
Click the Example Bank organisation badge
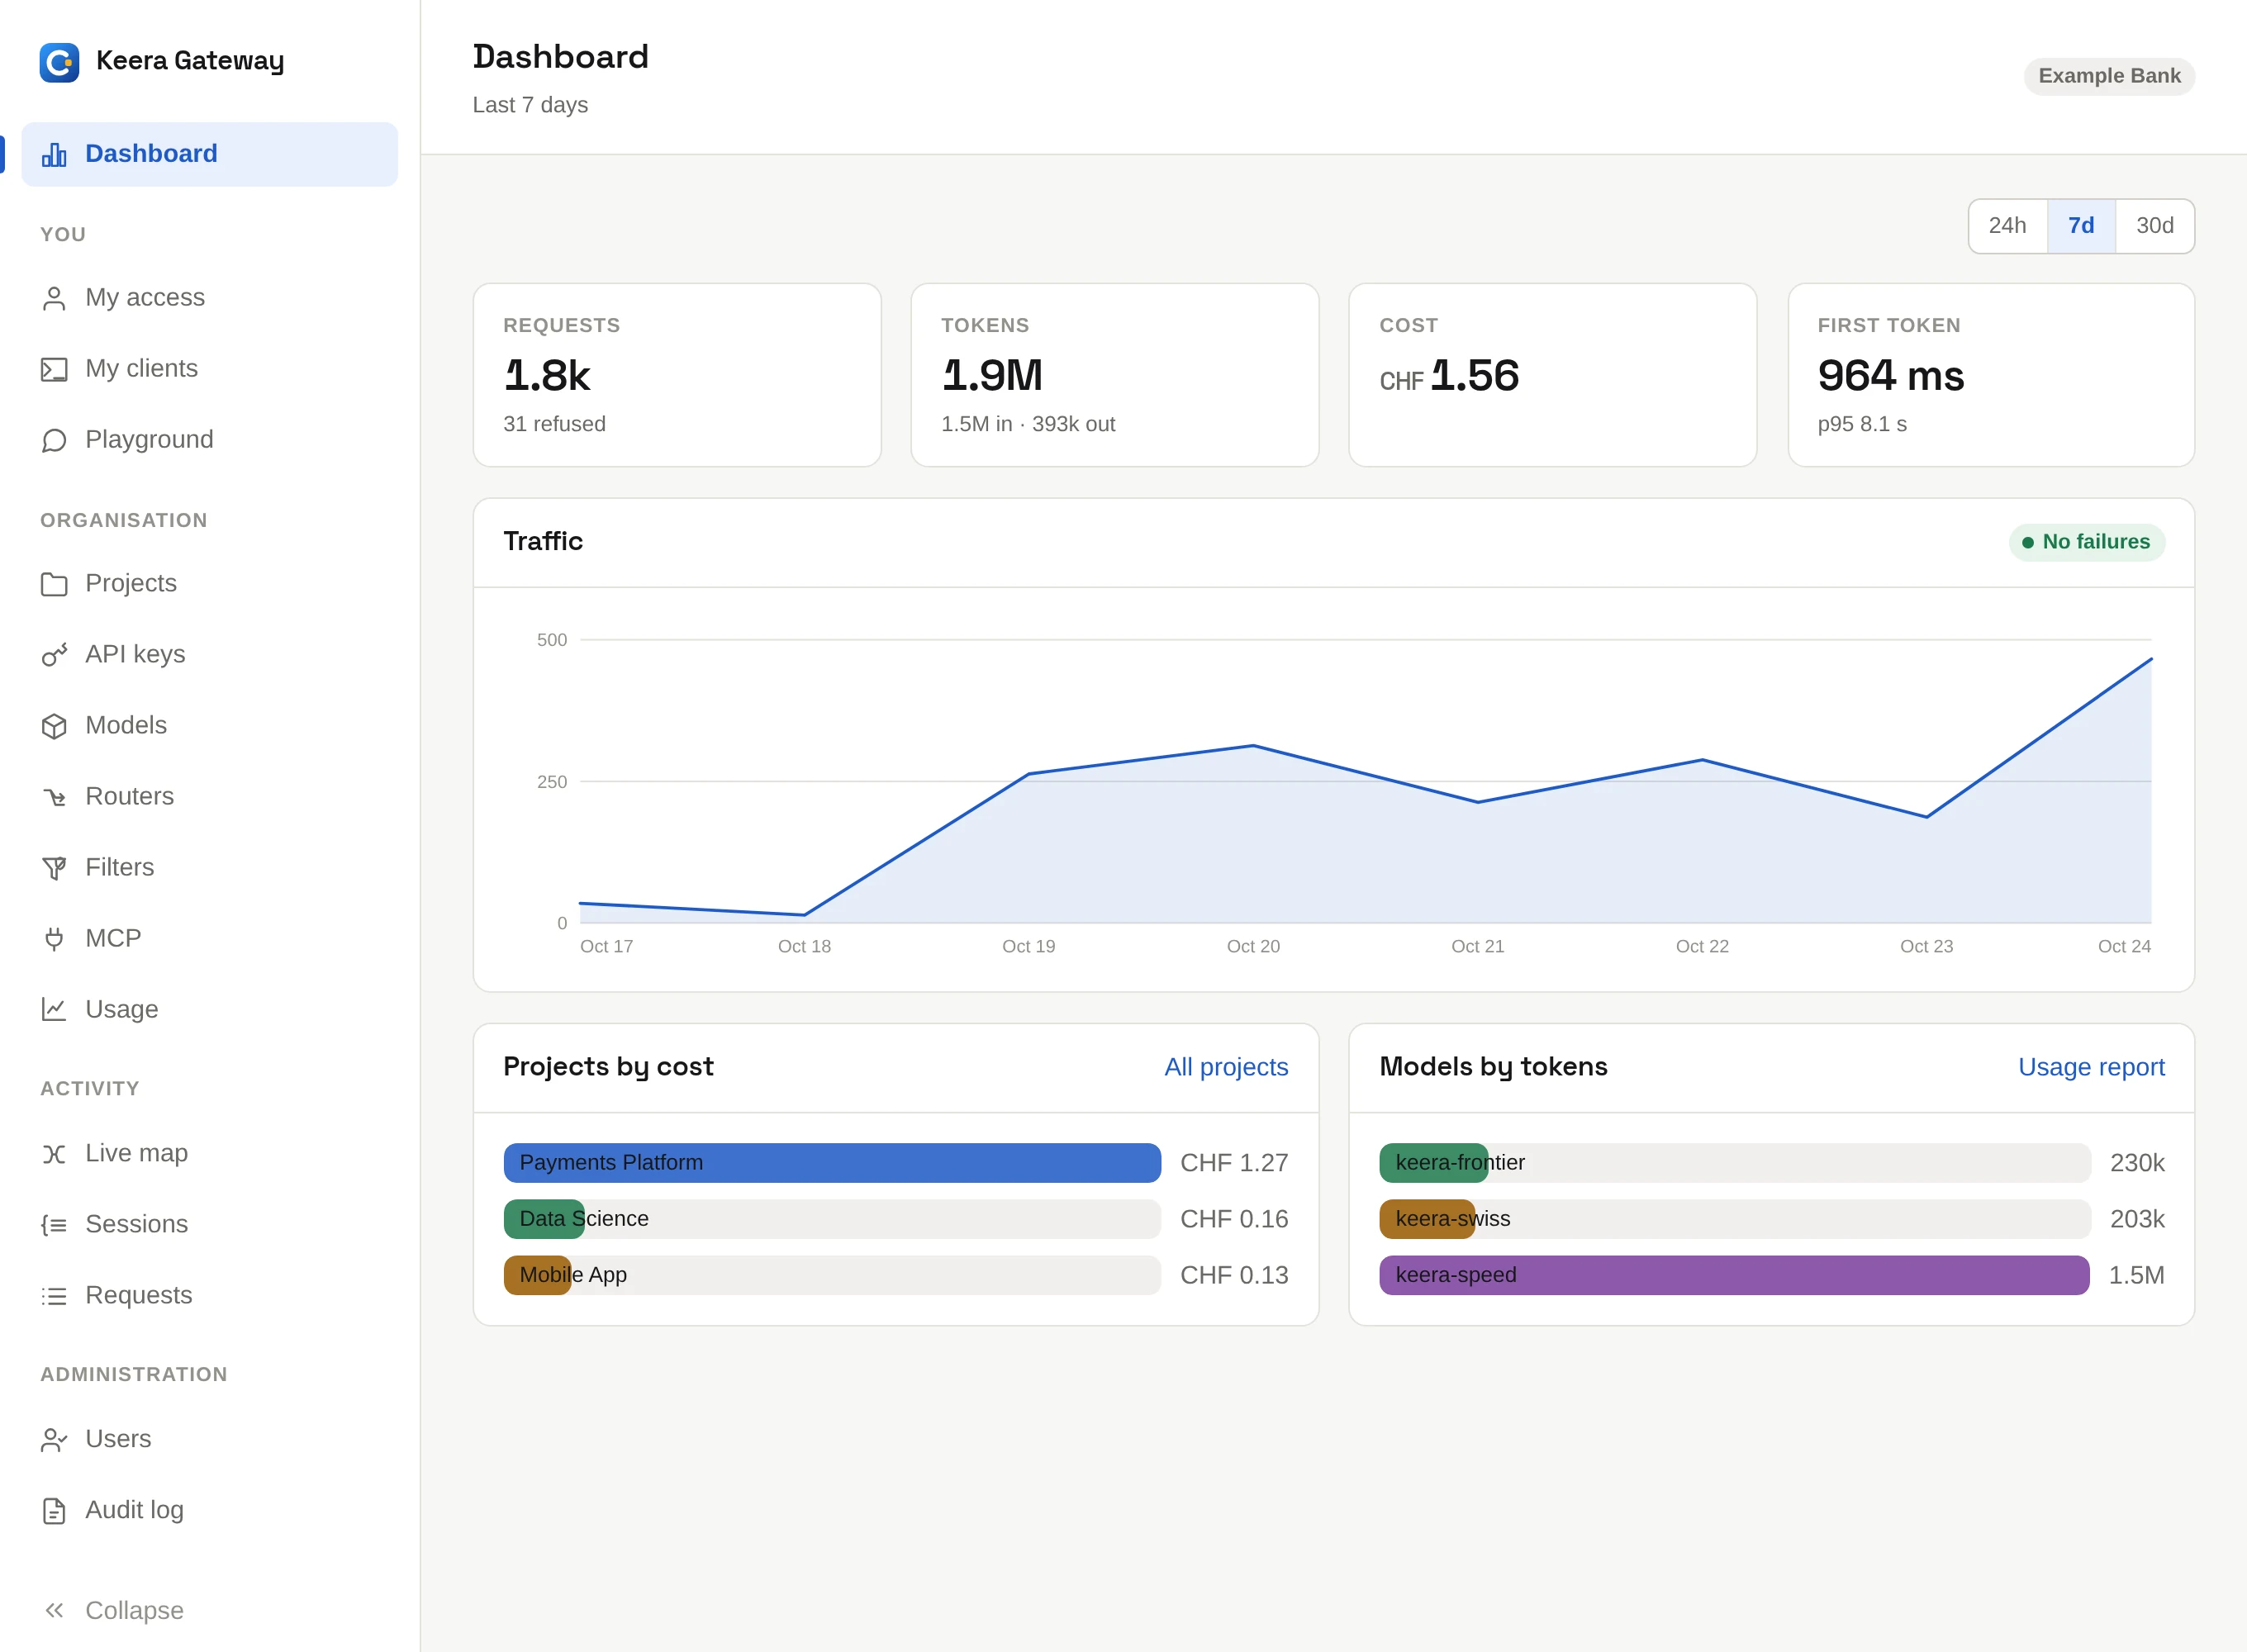click(2109, 76)
